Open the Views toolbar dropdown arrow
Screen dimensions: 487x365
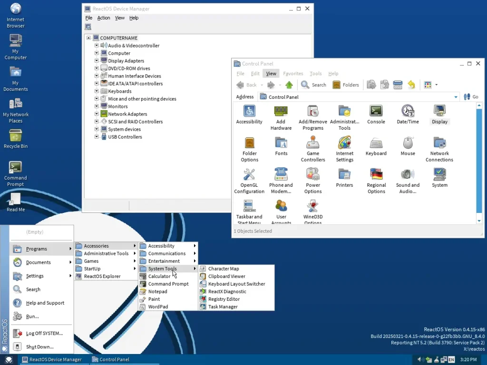pyautogui.click(x=437, y=85)
